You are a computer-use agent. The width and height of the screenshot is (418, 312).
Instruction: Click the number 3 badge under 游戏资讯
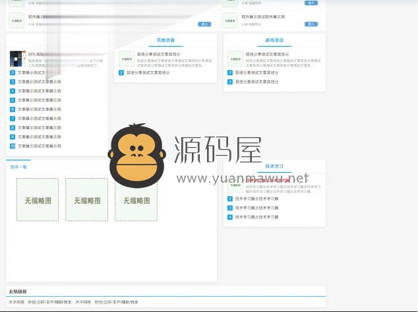click(x=230, y=82)
